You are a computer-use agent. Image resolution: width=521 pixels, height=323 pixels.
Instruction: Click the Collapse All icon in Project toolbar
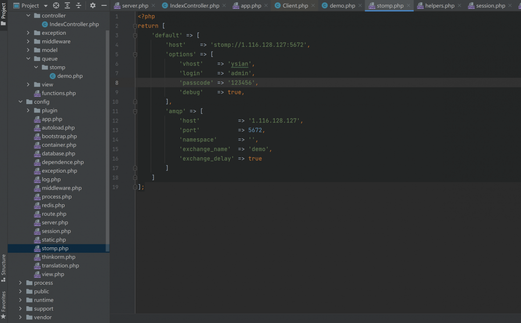(x=78, y=5)
